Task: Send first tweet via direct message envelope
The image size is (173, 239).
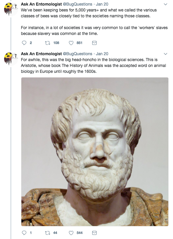Action: coord(95,43)
